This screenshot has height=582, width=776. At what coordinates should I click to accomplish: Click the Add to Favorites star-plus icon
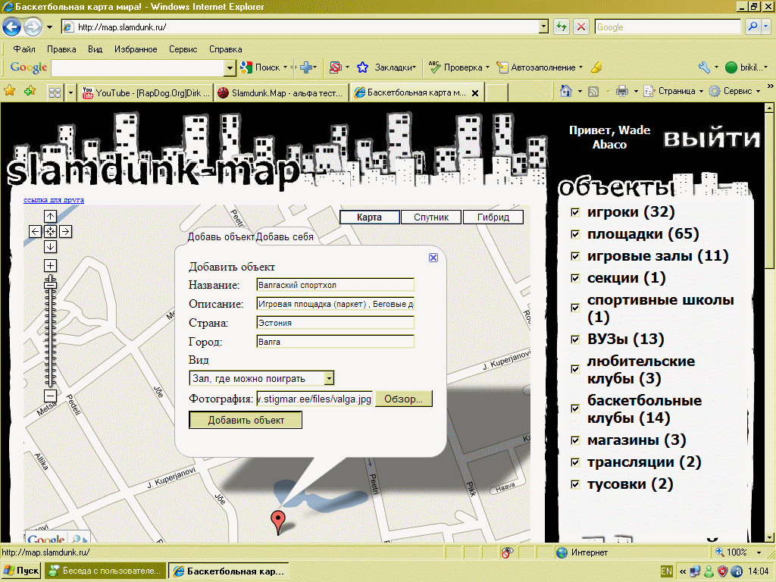point(30,91)
